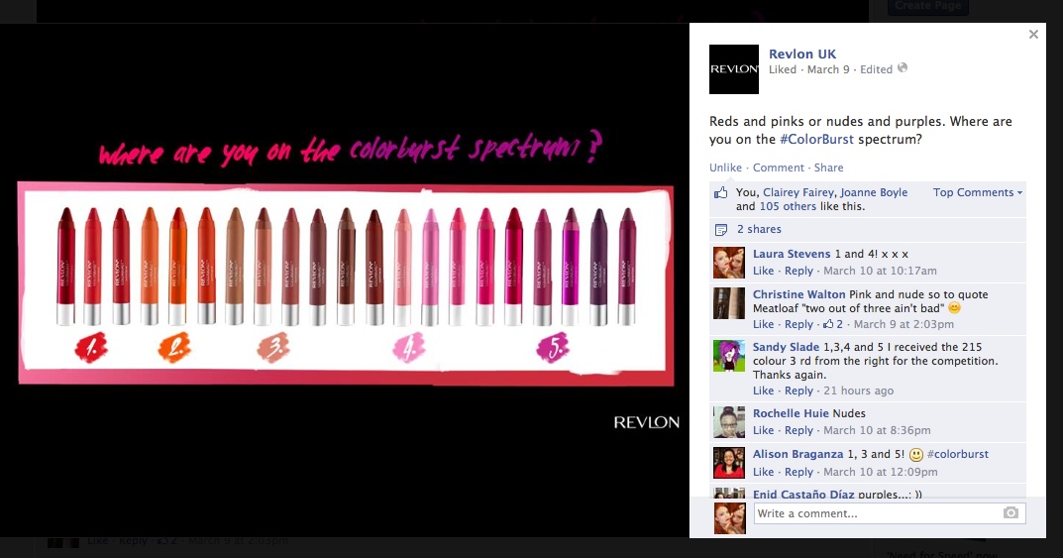This screenshot has width=1063, height=558.
Task: Click Laura Stevens' comment avatar
Action: click(x=729, y=263)
